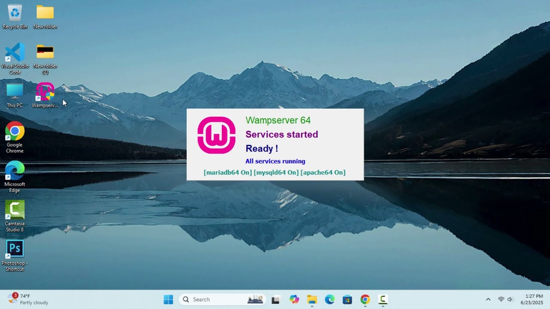Viewport: 550px width, 309px height.
Task: Open the Recycle Bin desktop icon
Action: click(x=15, y=17)
